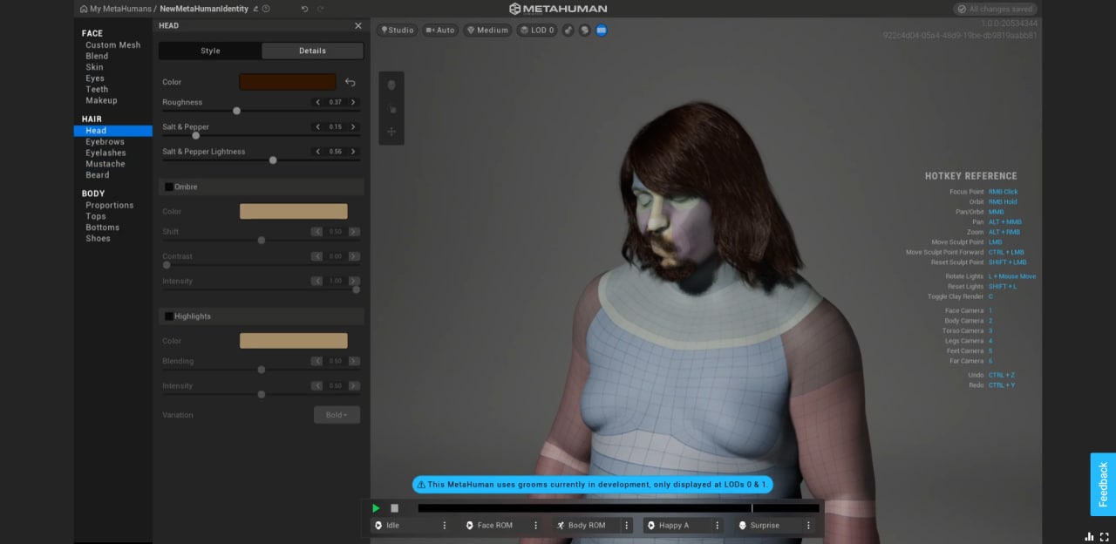
Task: Play the animation preview
Action: [376, 508]
